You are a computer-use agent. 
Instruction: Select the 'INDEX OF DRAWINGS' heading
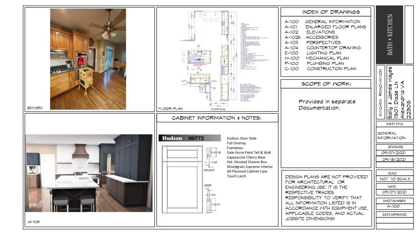coord(331,12)
